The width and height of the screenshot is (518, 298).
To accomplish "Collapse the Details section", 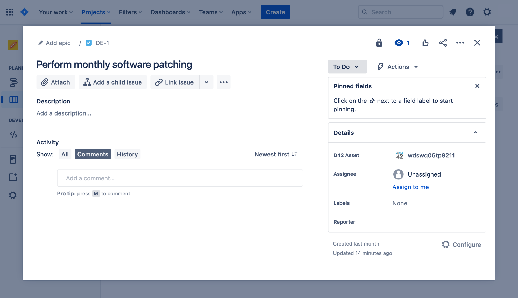I will pyautogui.click(x=476, y=132).
